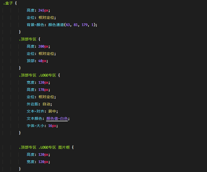
Task: Click the '背景-颜色' property name
Action: (x=35, y=25)
